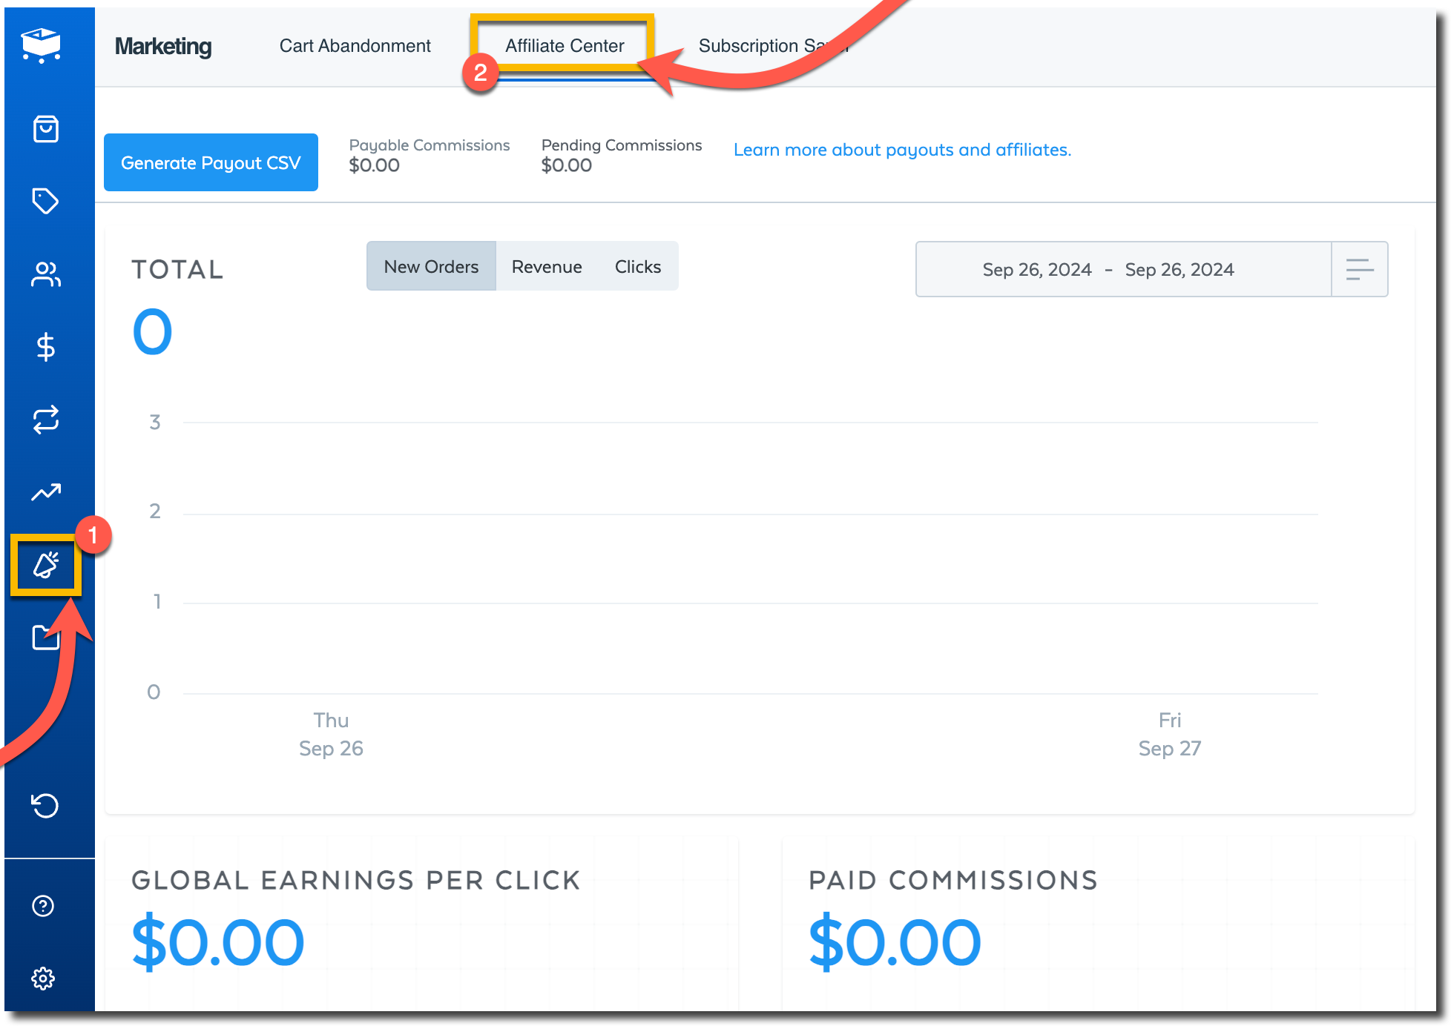This screenshot has width=1451, height=1026.
Task: Select the New Orders chart toggle
Action: click(431, 267)
